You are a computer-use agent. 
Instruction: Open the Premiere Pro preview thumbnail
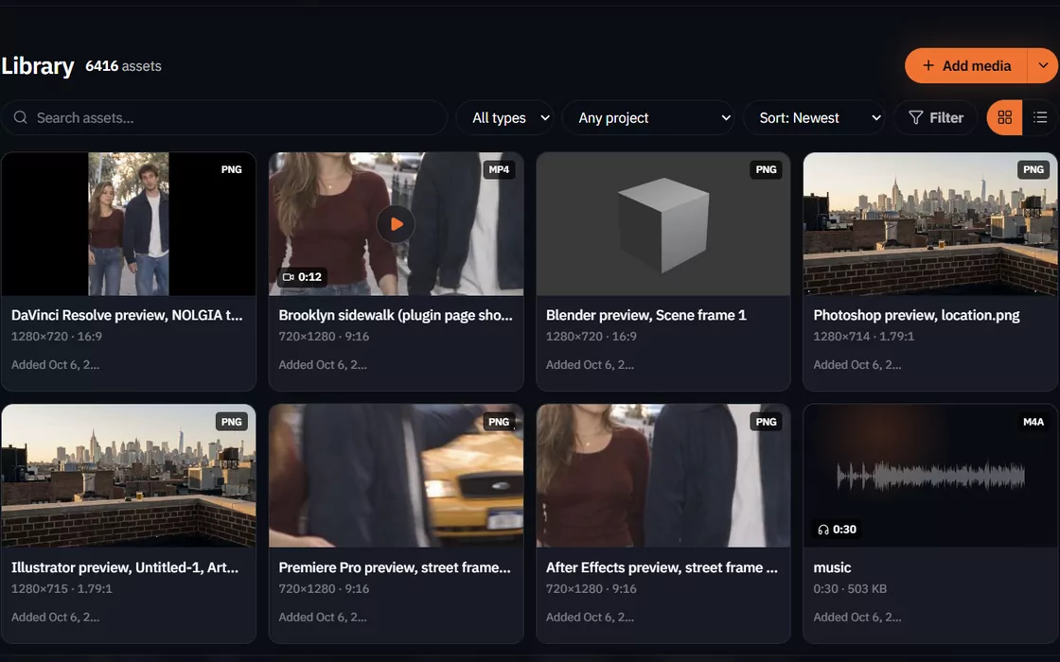pyautogui.click(x=397, y=476)
